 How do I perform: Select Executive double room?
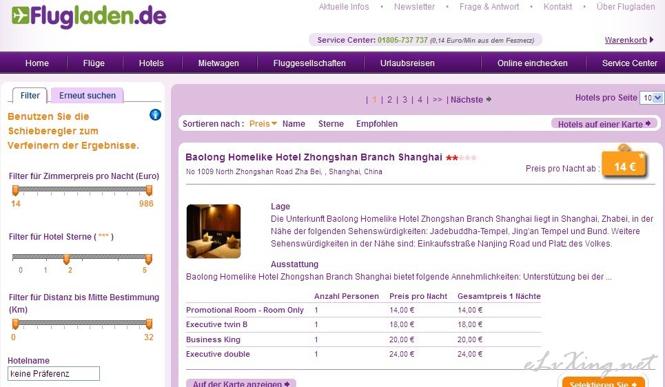(363, 354)
